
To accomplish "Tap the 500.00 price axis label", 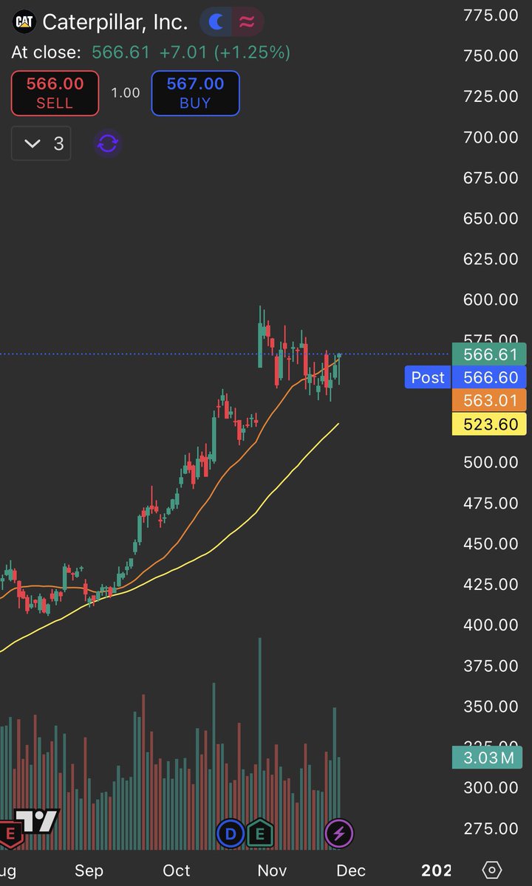I will click(489, 462).
